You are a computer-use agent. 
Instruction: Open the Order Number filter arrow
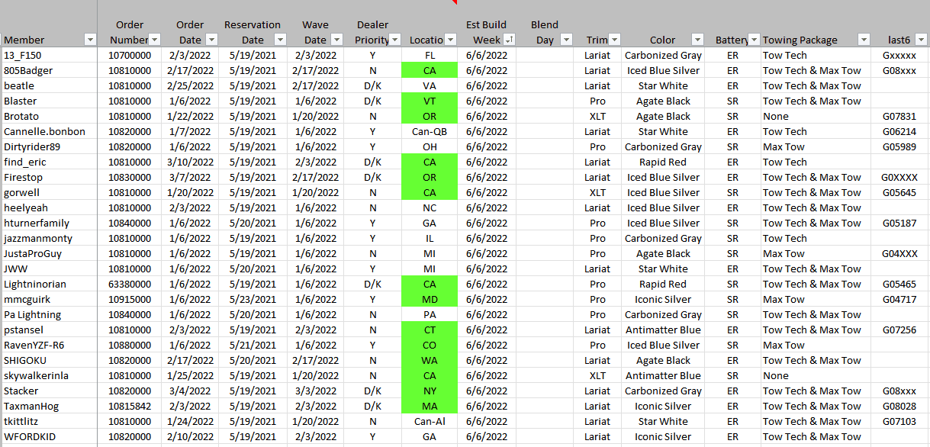[x=154, y=40]
